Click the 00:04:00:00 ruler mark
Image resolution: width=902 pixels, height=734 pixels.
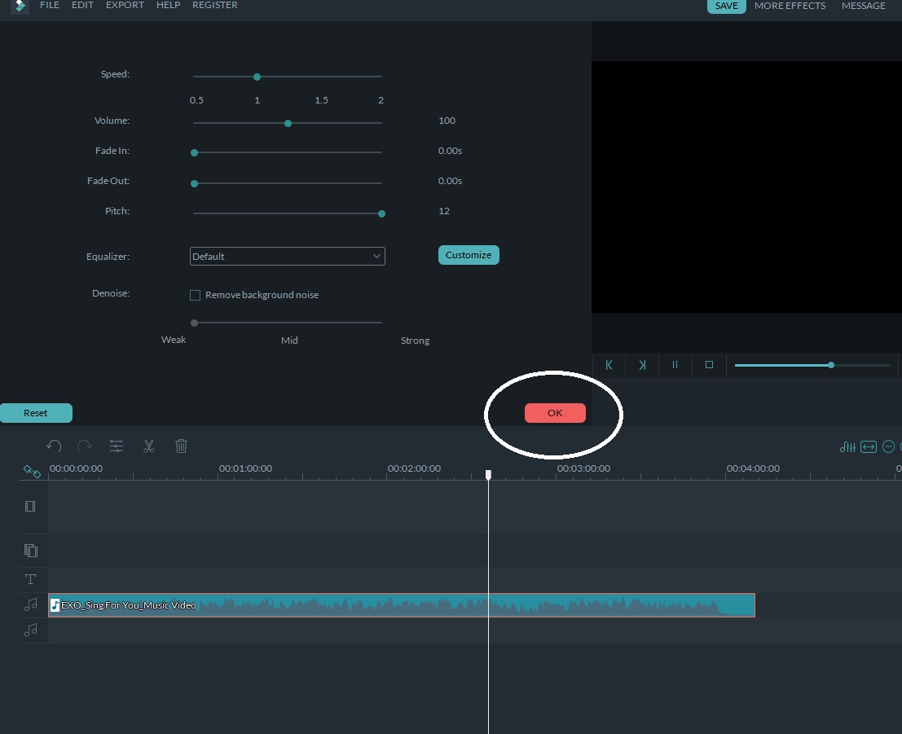(x=753, y=468)
